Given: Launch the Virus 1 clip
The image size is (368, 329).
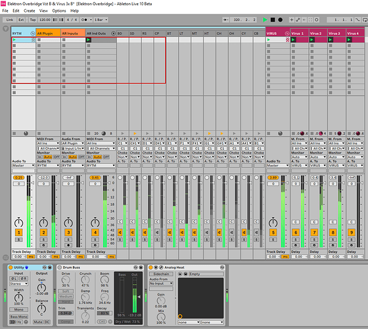Looking at the screenshot, I should coord(293,39).
